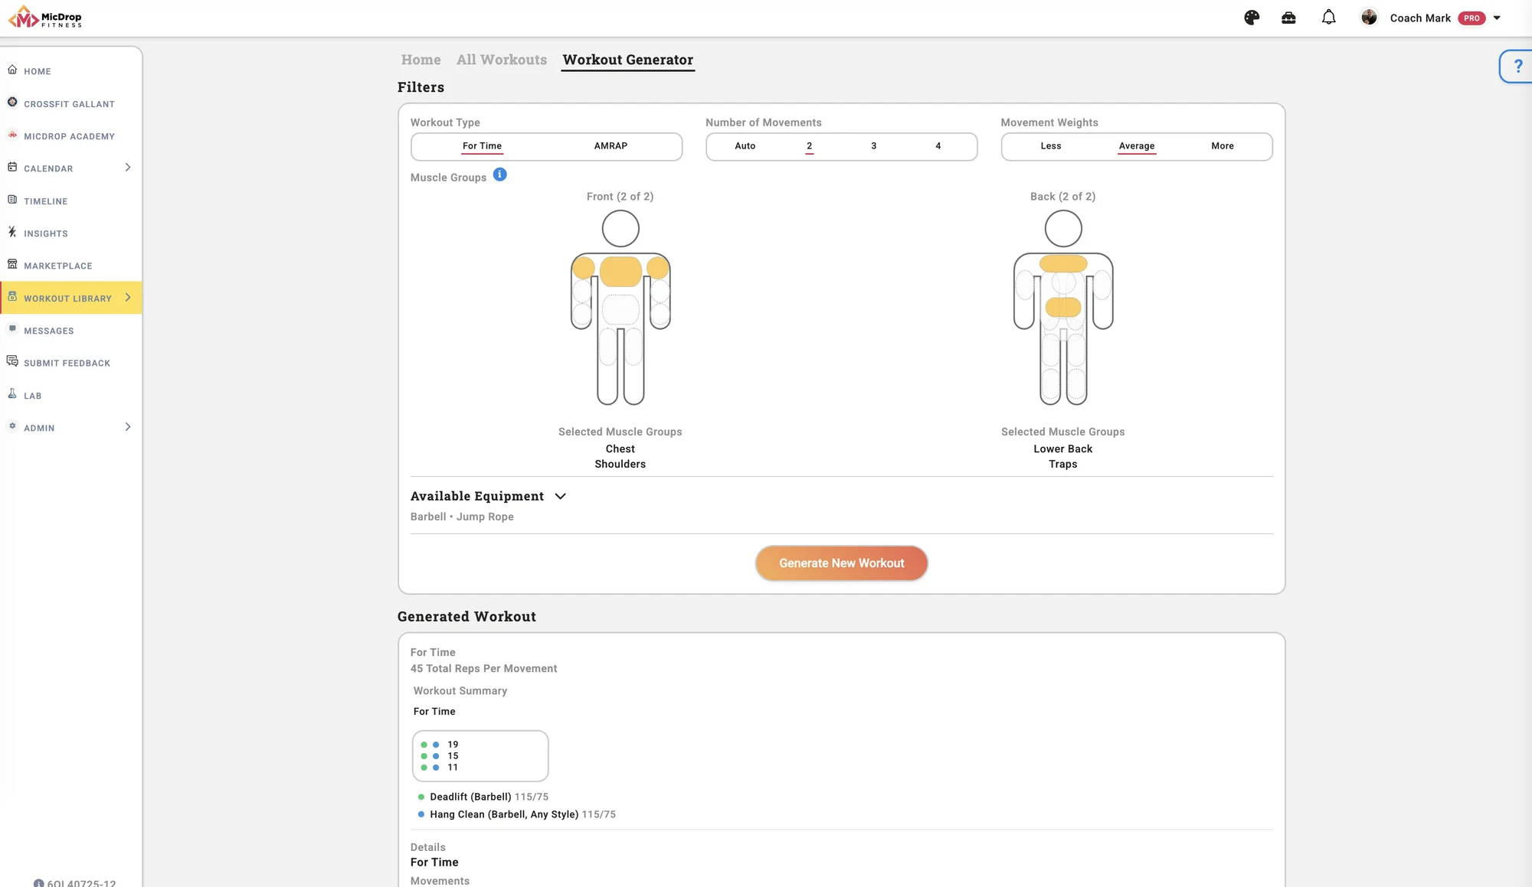This screenshot has height=887, width=1532.
Task: Click the Generate New Workout button
Action: (x=841, y=563)
